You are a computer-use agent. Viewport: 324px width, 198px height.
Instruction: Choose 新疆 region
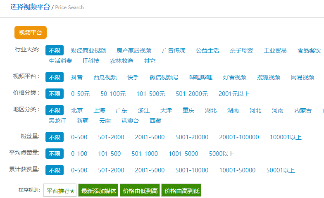coord(83,121)
